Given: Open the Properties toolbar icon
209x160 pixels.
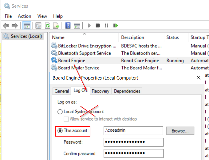Looking at the screenshot, I should [x=38, y=26].
